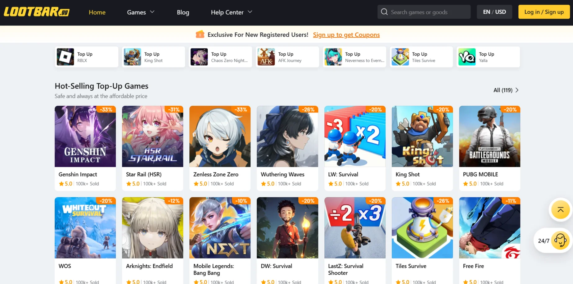Screen dimensions: 573x284
Task: Click the LootBar.gg logo
Action: coord(37,12)
